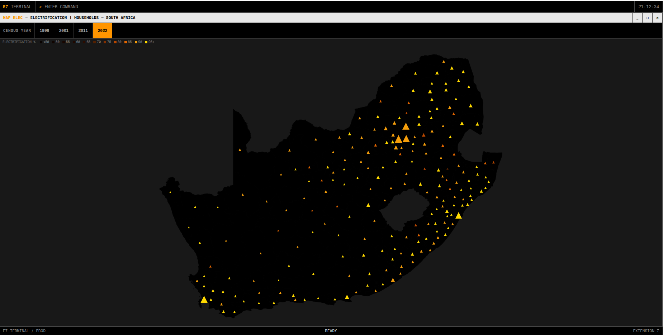The width and height of the screenshot is (663, 335).
Task: Click the ELECTRIFICATION % legend label
Action: [19, 42]
